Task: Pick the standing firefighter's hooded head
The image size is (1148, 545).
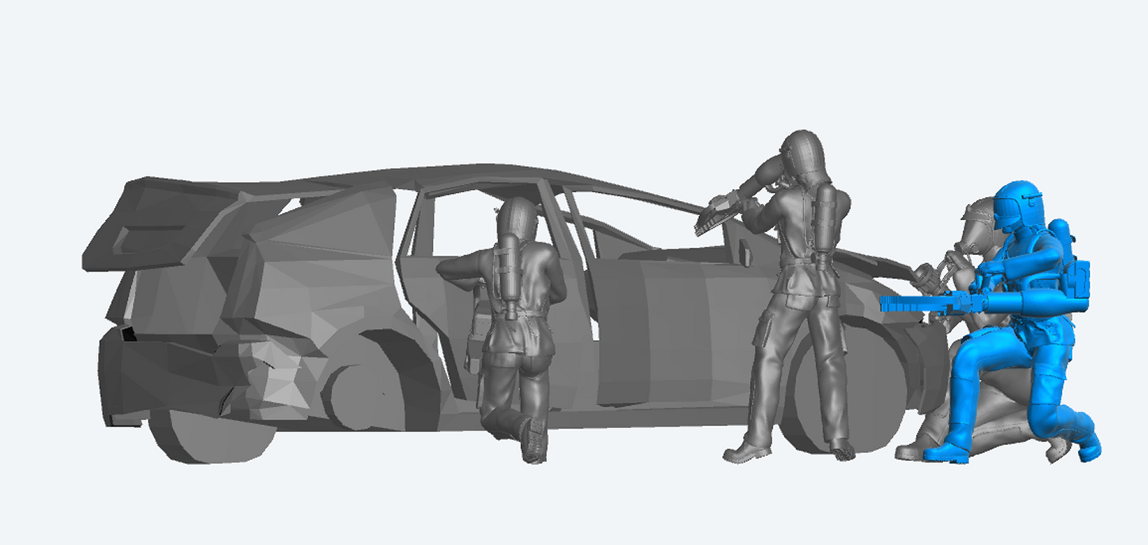Action: click(x=802, y=154)
